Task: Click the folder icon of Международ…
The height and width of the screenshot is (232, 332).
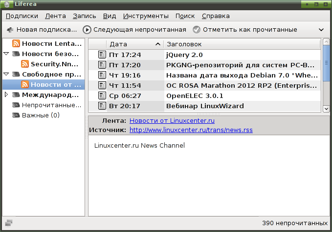Action: 16,95
